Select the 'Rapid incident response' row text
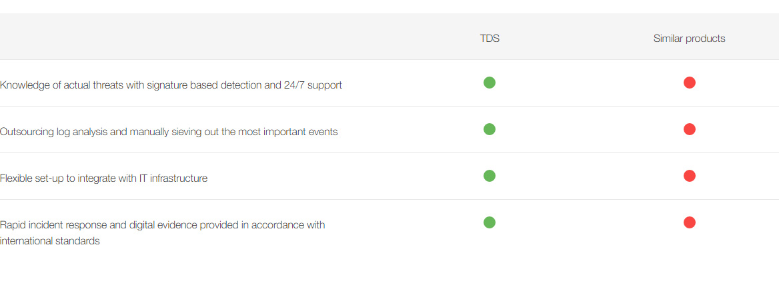The height and width of the screenshot is (281, 779). [x=162, y=225]
